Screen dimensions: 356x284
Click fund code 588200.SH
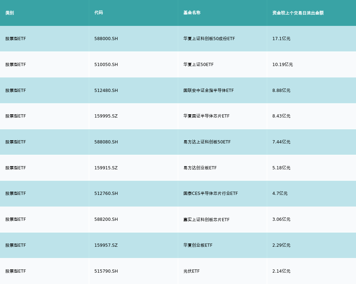(106, 219)
